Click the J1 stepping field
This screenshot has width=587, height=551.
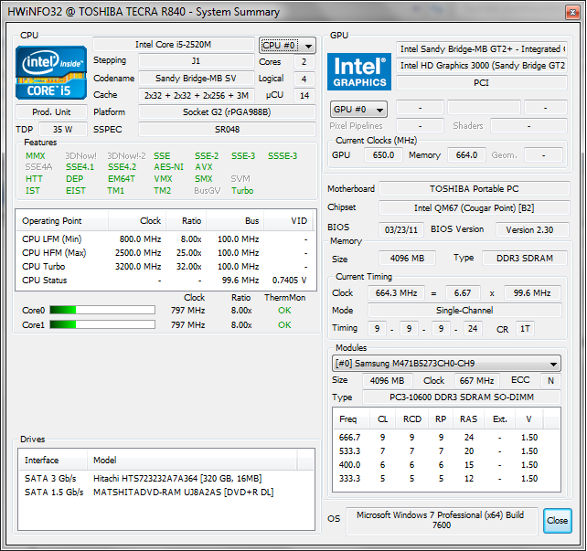[196, 61]
